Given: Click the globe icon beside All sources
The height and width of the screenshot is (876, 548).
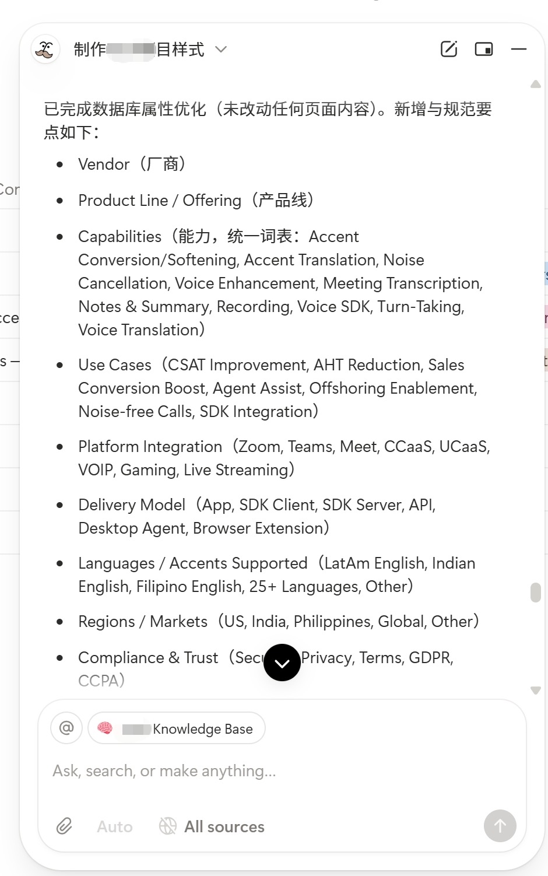Looking at the screenshot, I should 168,826.
